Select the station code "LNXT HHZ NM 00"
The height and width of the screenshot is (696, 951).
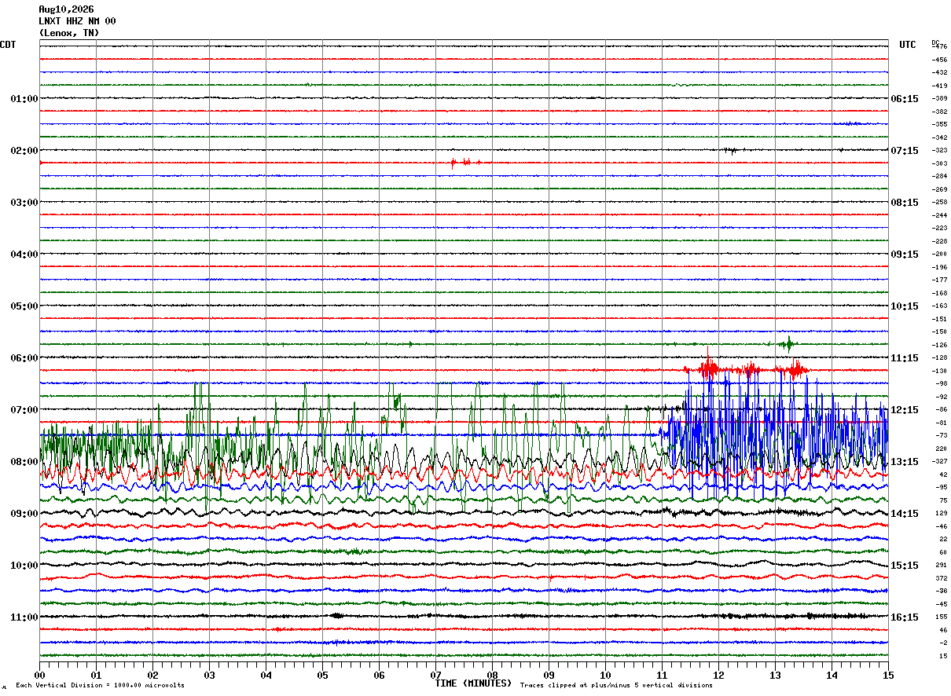[x=77, y=21]
